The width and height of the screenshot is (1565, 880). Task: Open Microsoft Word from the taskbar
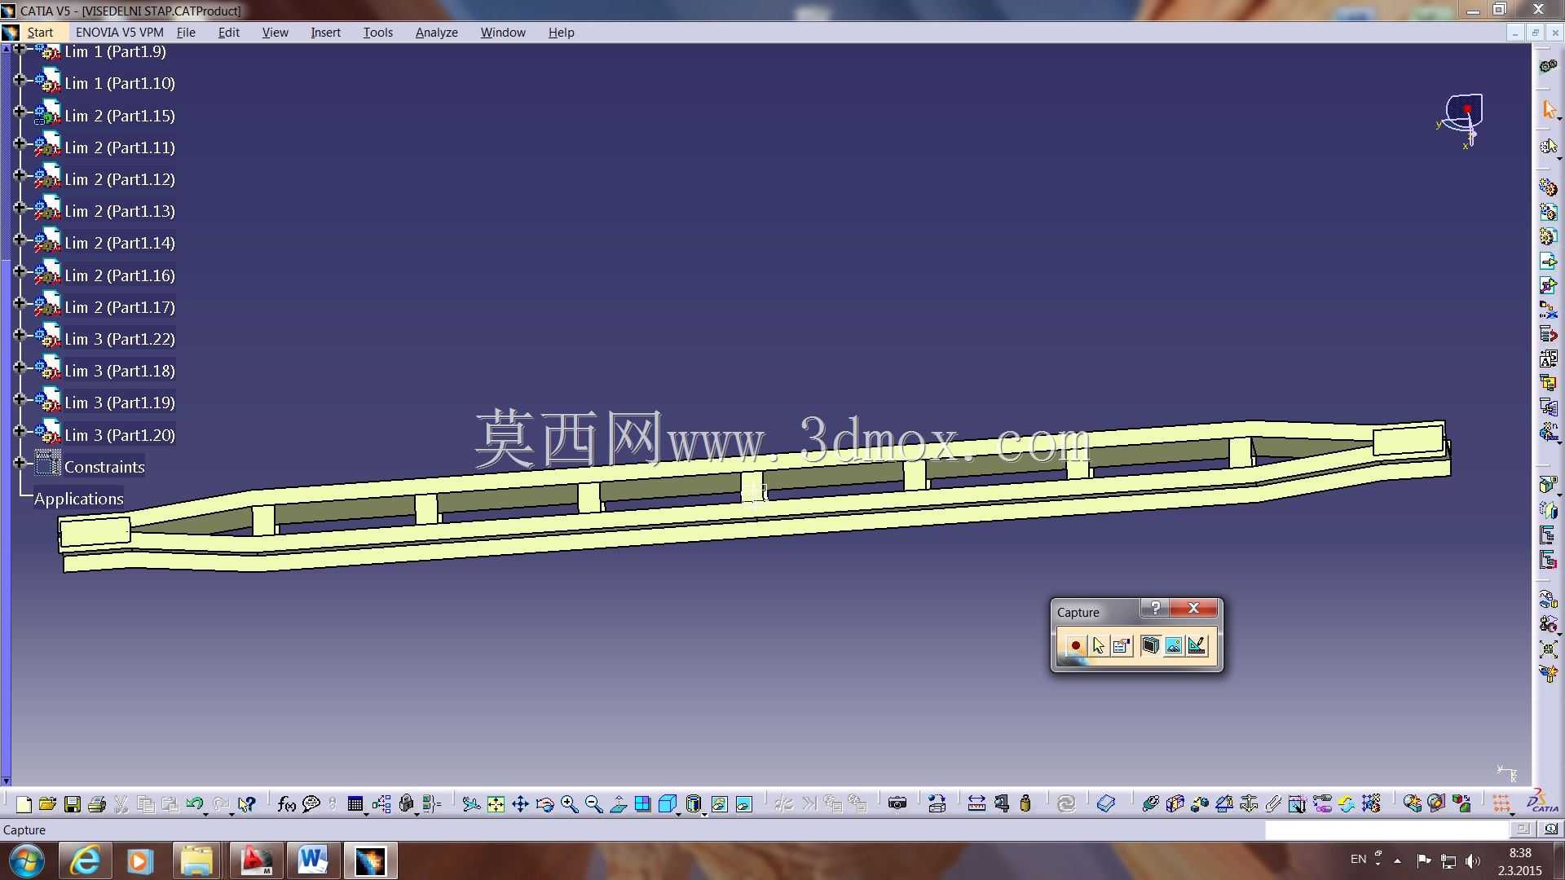[x=312, y=860]
